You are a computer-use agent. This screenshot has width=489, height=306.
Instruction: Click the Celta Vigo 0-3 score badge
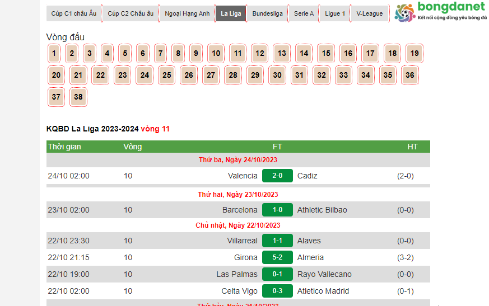[277, 291]
